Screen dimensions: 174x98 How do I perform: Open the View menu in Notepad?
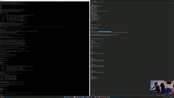pos(96,3)
